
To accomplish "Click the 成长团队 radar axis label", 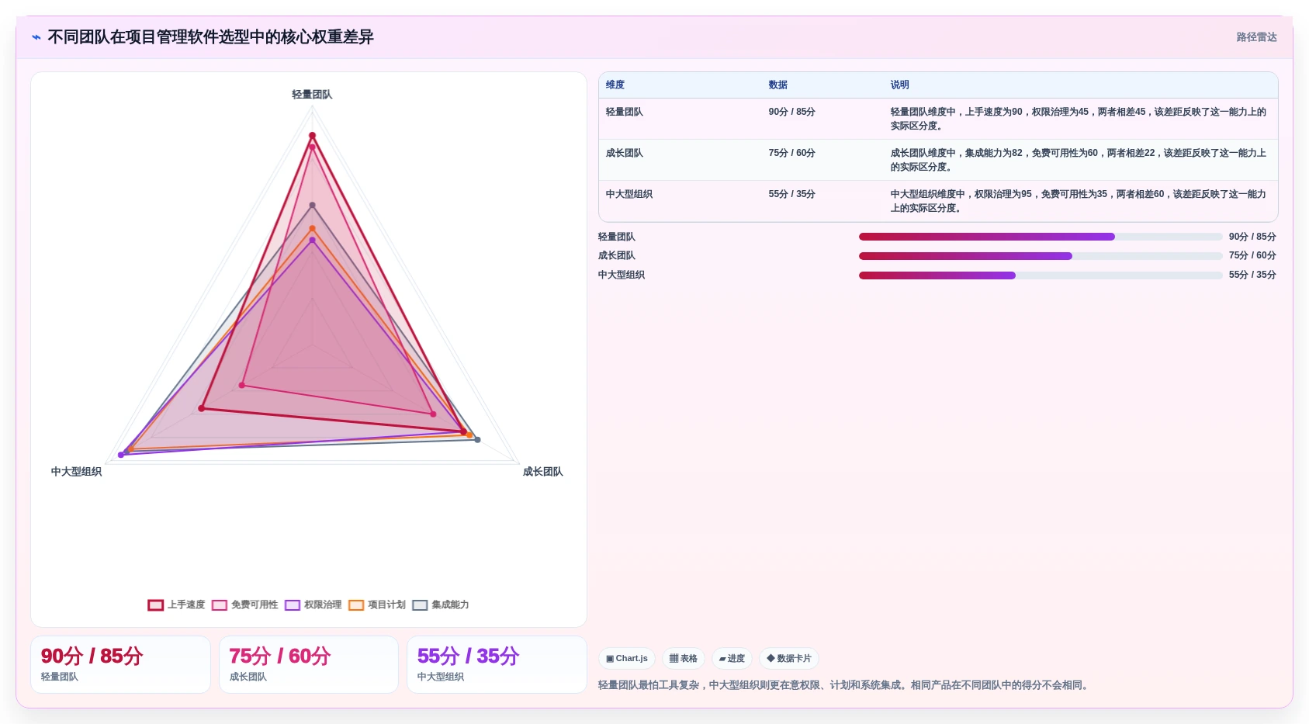I will point(543,472).
